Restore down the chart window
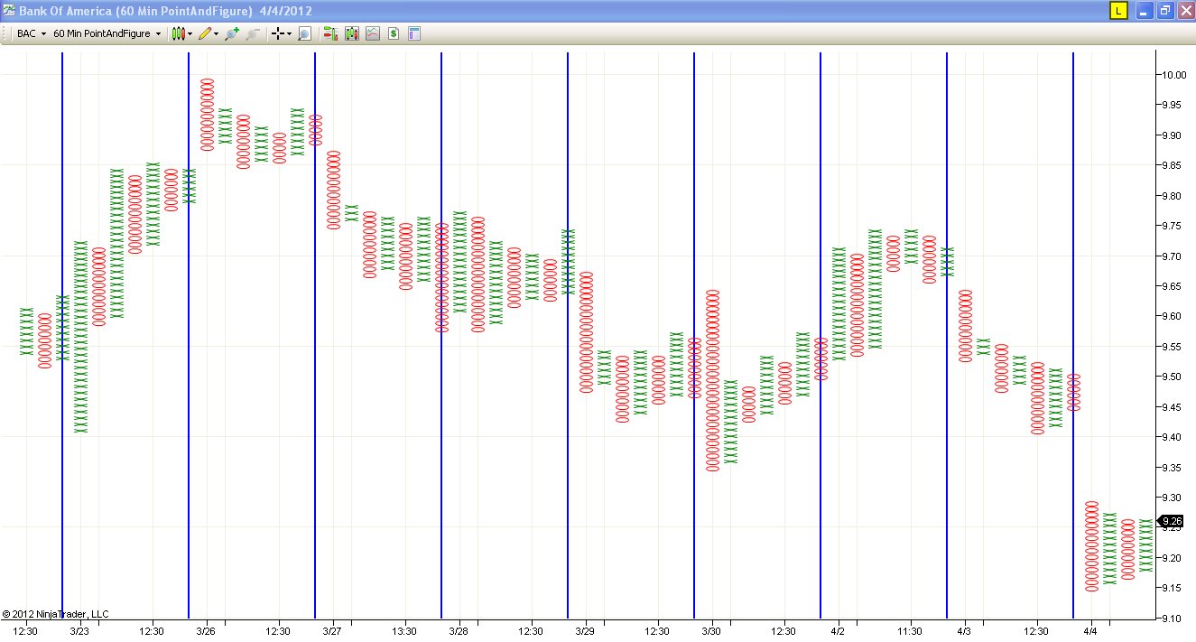 point(1165,11)
